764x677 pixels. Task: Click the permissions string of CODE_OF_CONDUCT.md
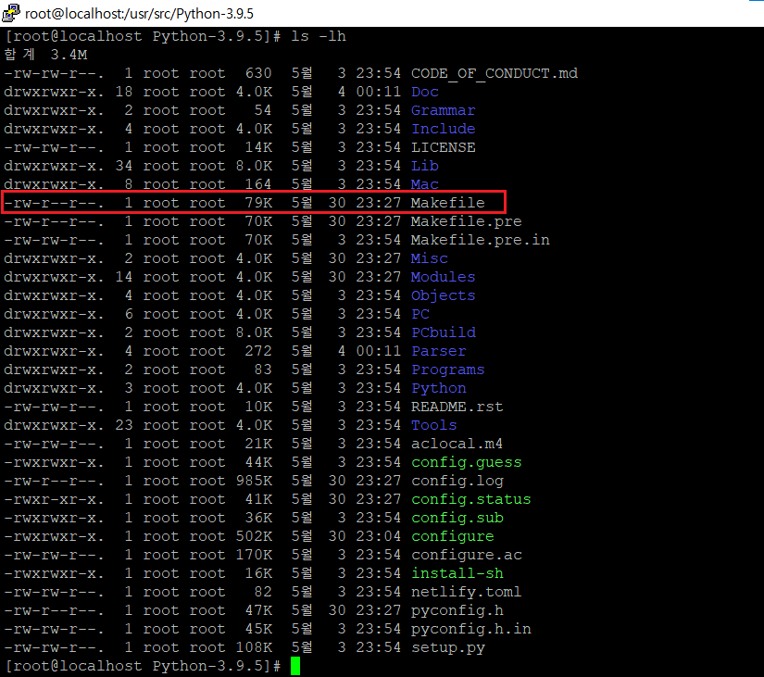[54, 73]
